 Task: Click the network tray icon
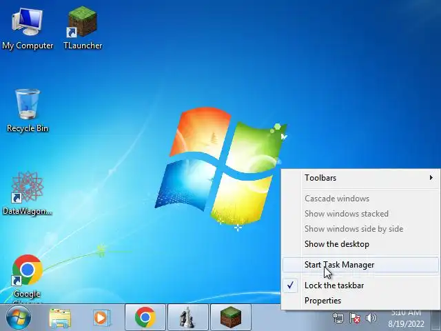pos(338,319)
